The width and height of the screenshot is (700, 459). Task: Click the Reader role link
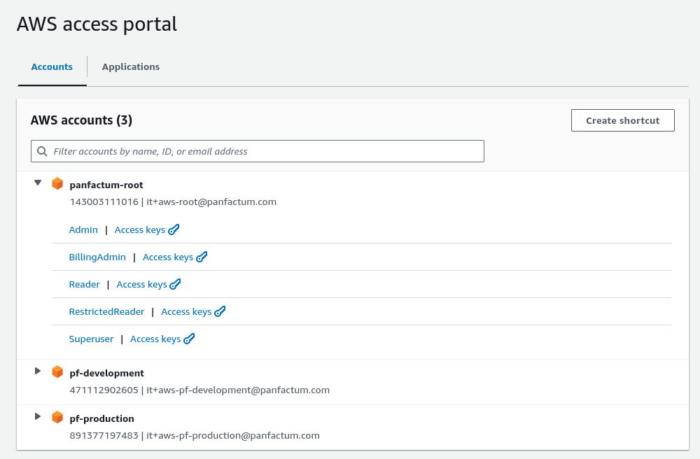(84, 283)
